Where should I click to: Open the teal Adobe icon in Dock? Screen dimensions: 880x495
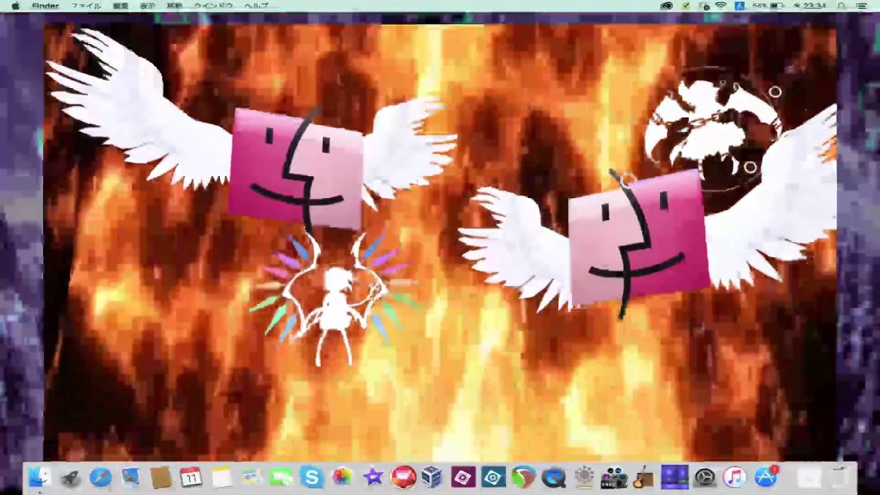pyautogui.click(x=494, y=477)
